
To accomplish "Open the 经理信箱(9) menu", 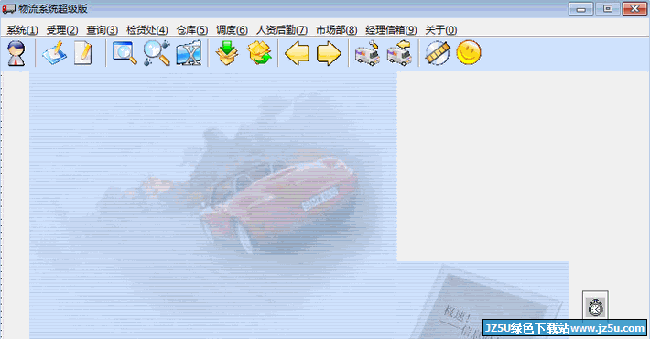I will pyautogui.click(x=391, y=30).
